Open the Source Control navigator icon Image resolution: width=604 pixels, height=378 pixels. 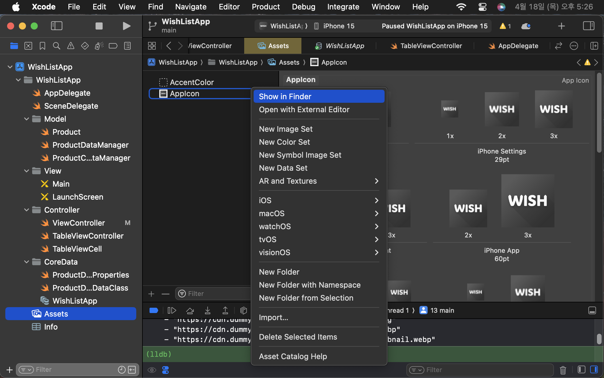coord(28,46)
